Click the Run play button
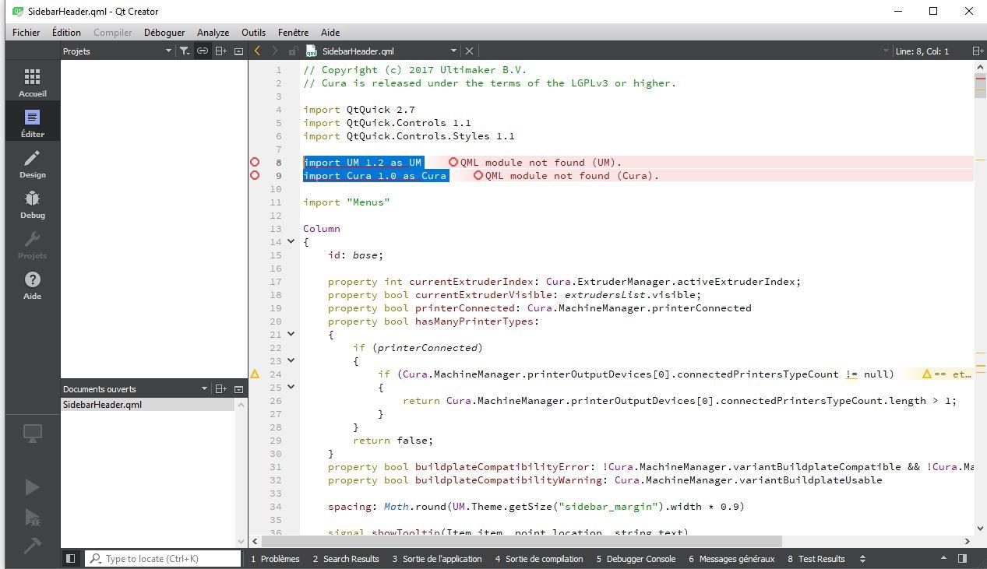 point(32,487)
